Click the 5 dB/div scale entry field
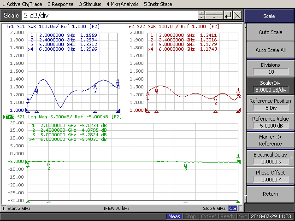Viewport: 295px width, 221px height. (x=110, y=15)
